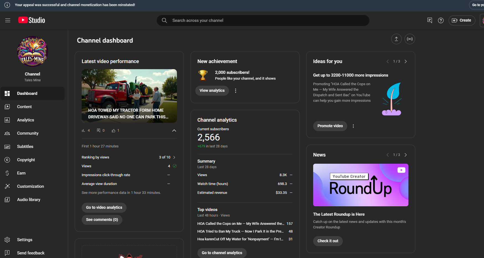This screenshot has height=258, width=484.
Task: Open Ideas for you three-dot options menu
Action: [x=353, y=126]
